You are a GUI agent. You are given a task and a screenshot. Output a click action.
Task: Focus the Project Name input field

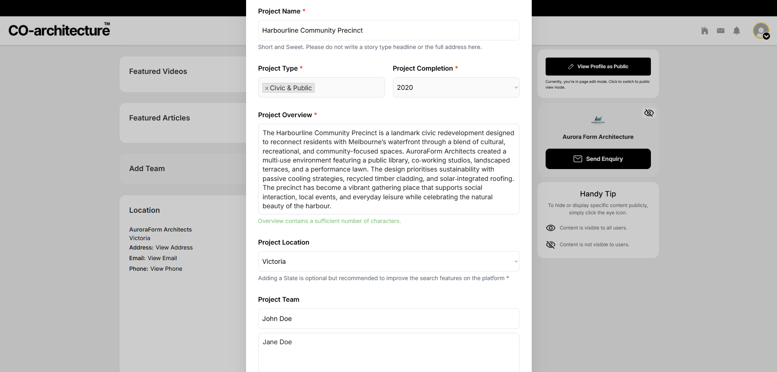click(388, 30)
